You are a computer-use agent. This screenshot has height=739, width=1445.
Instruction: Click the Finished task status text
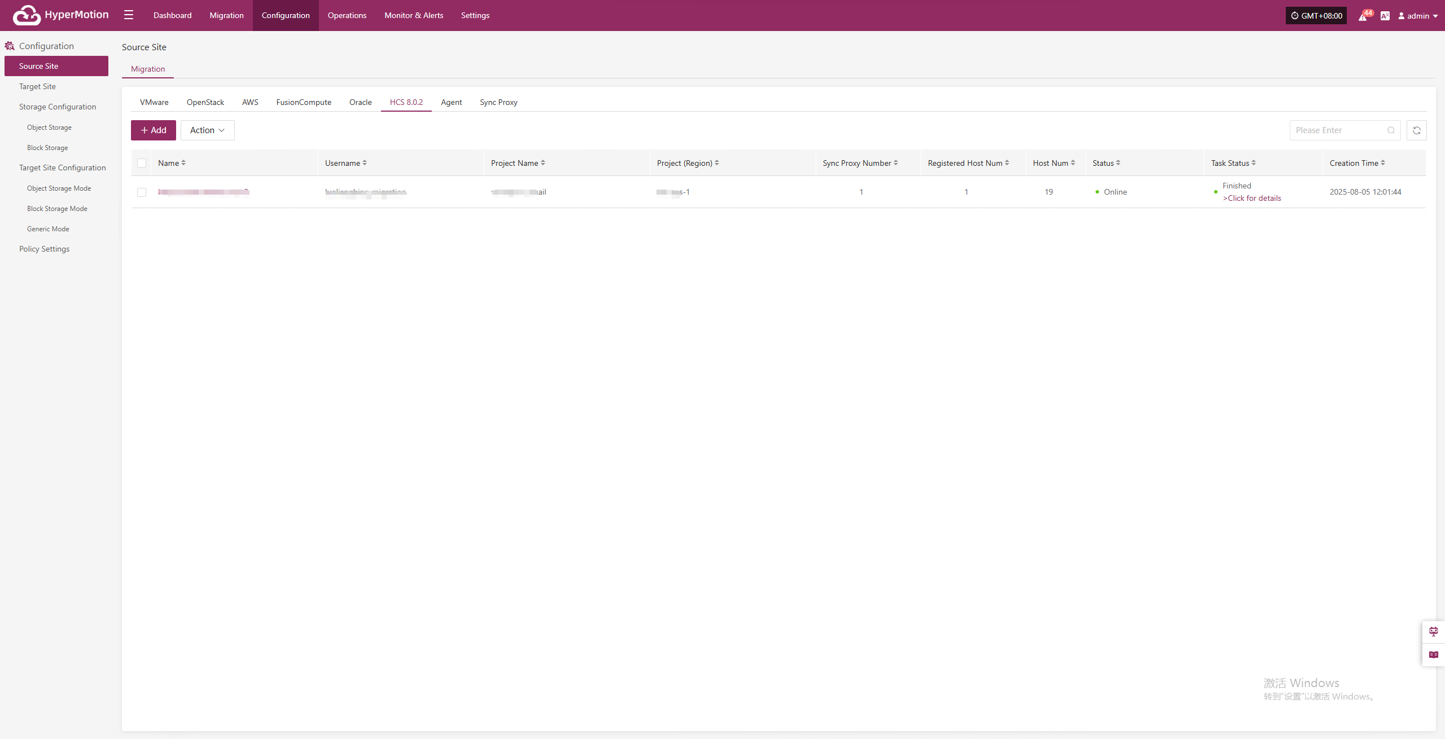1237,186
